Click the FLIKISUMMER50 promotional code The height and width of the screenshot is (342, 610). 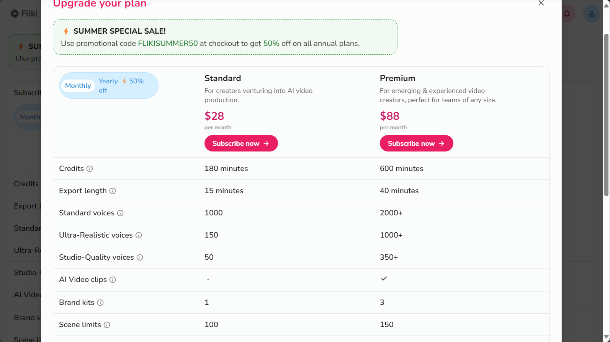[168, 43]
